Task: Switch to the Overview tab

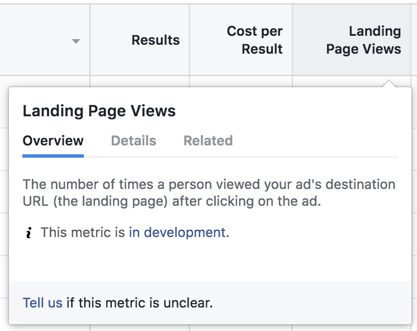Action: coord(53,140)
